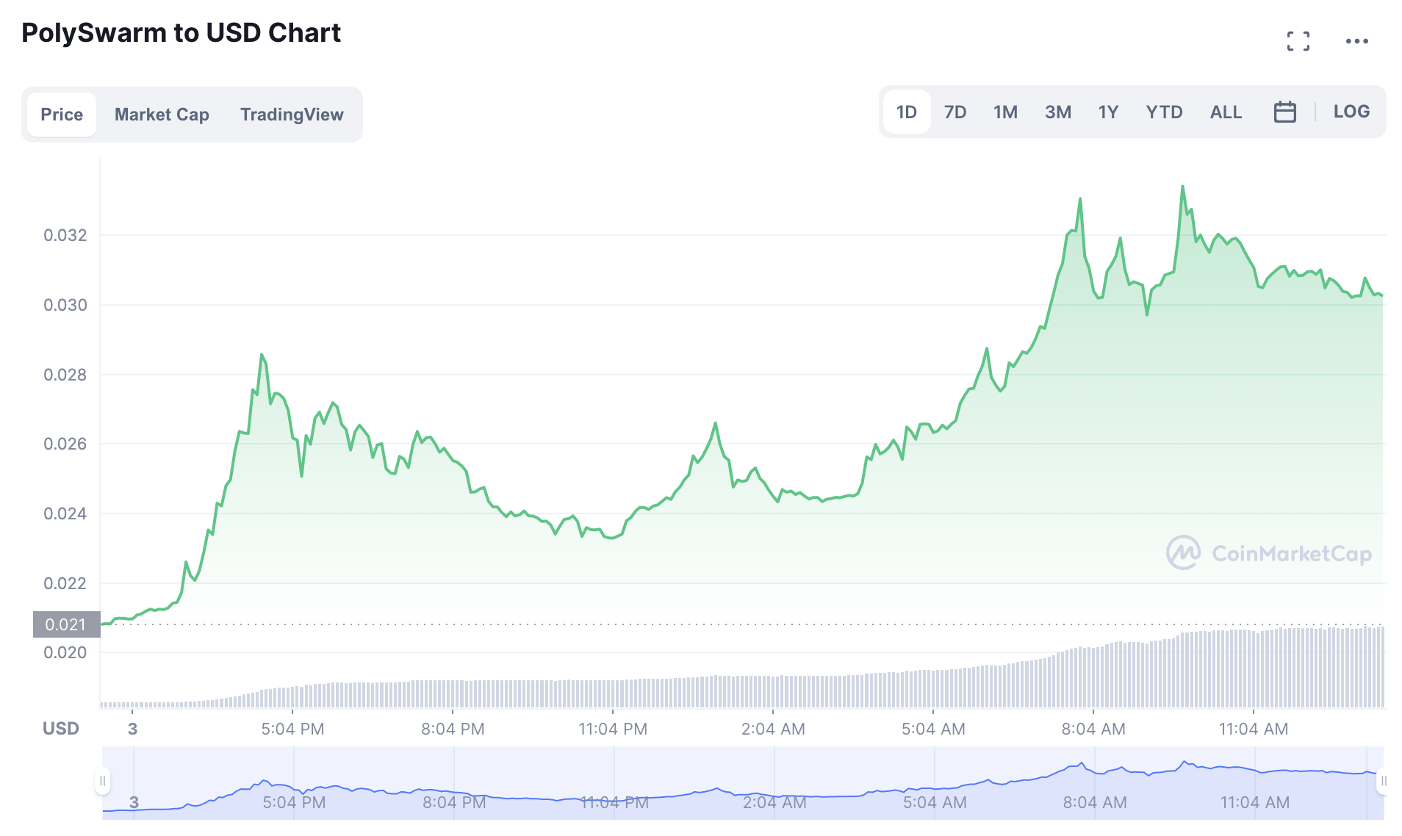Click the main axis 5:04 AM label
Viewport: 1402px width, 836px height.
933,729
